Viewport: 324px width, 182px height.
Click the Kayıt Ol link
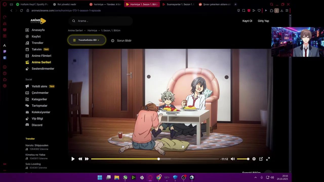click(x=247, y=21)
